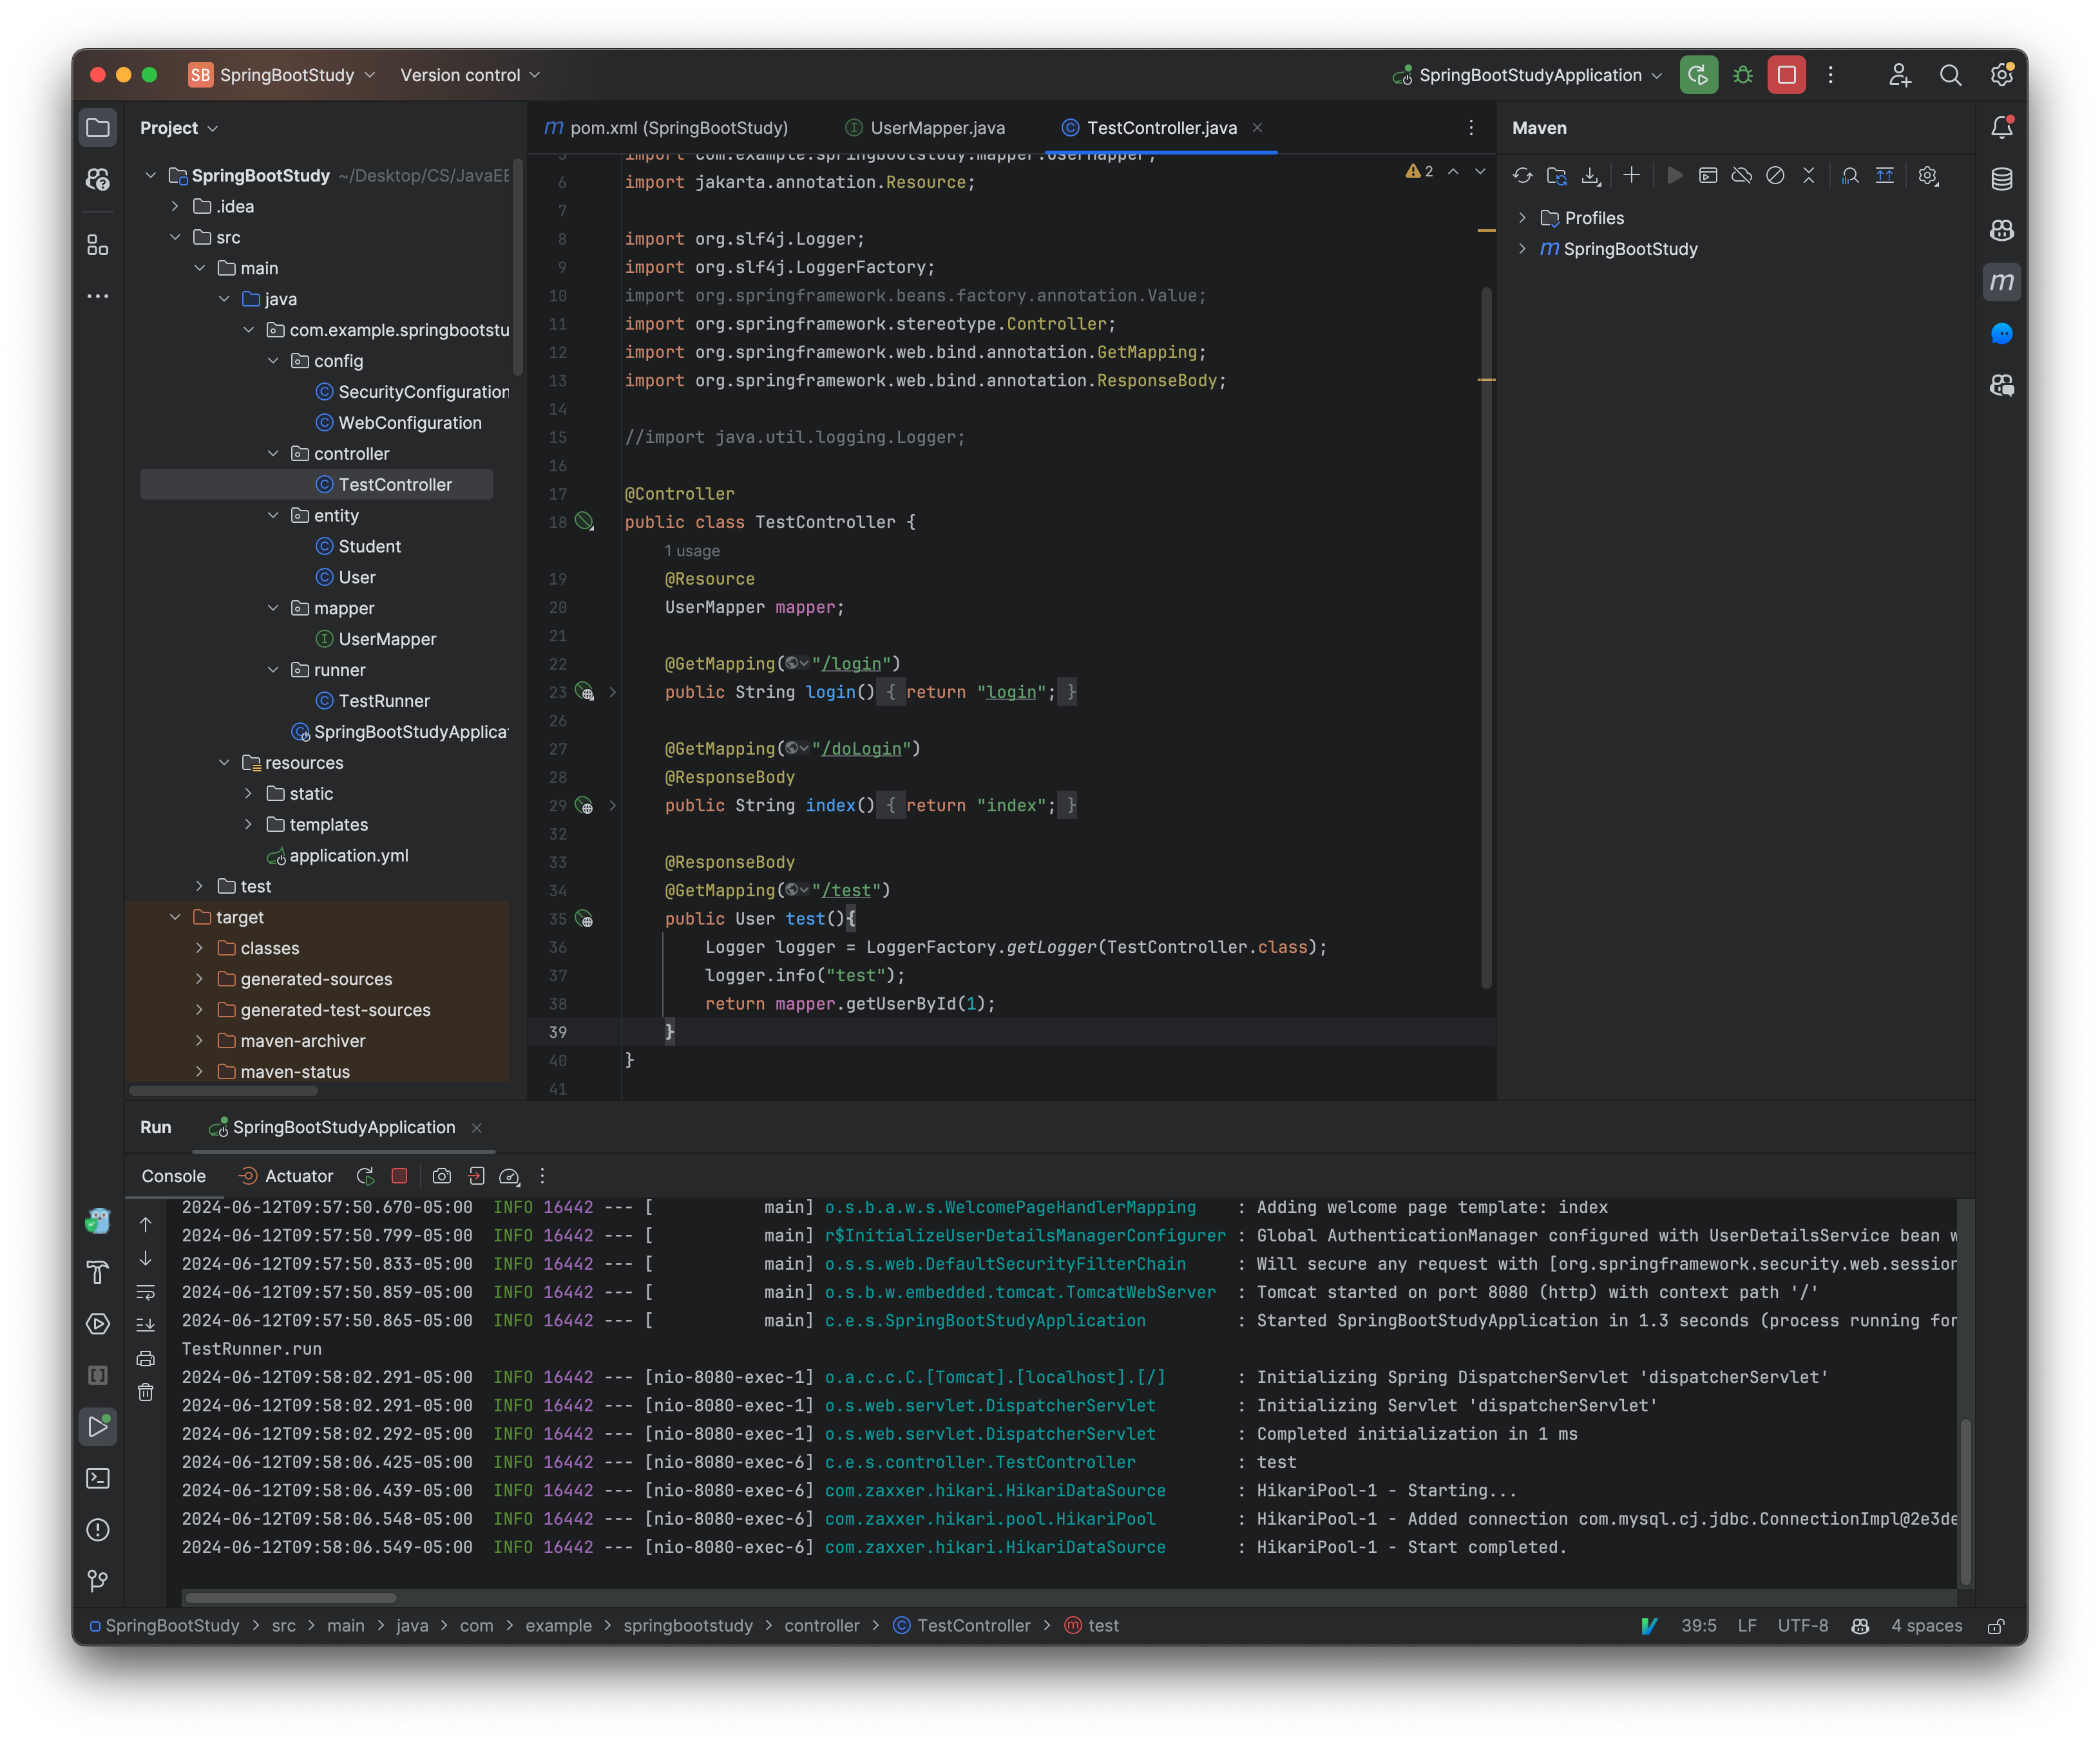Enable scroll to end in console
The width and height of the screenshot is (2100, 1741).
point(147,1323)
